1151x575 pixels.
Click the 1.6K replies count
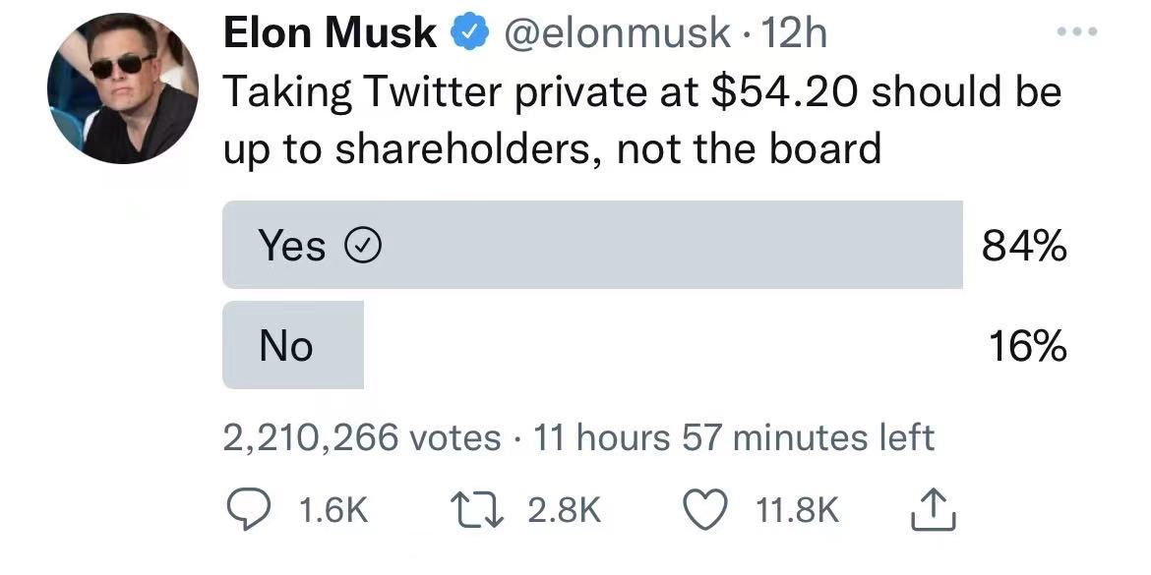tap(333, 509)
